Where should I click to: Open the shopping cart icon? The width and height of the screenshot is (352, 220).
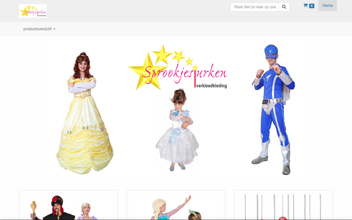tap(306, 5)
